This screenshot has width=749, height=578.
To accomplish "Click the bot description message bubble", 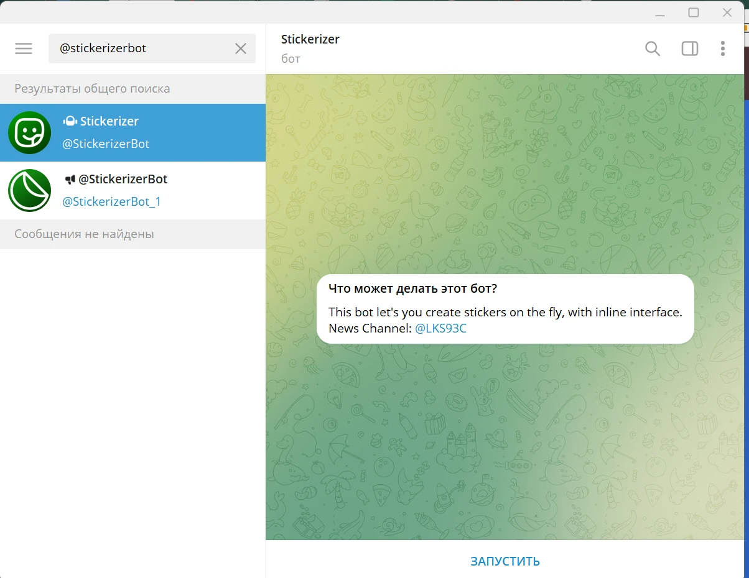I will [x=505, y=309].
